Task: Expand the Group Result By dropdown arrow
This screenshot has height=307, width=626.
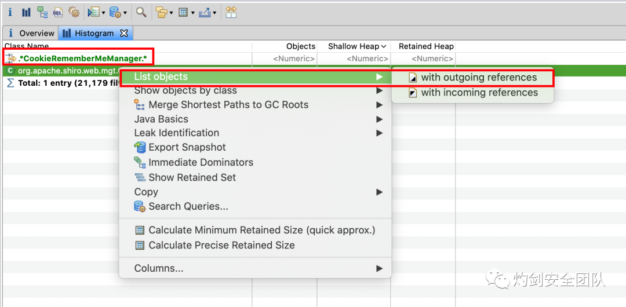Action: (171, 13)
